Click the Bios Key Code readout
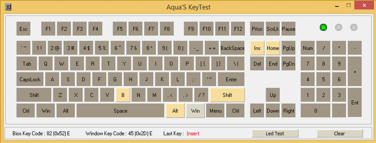Screen dimensions: 376x143 tap(41, 134)
